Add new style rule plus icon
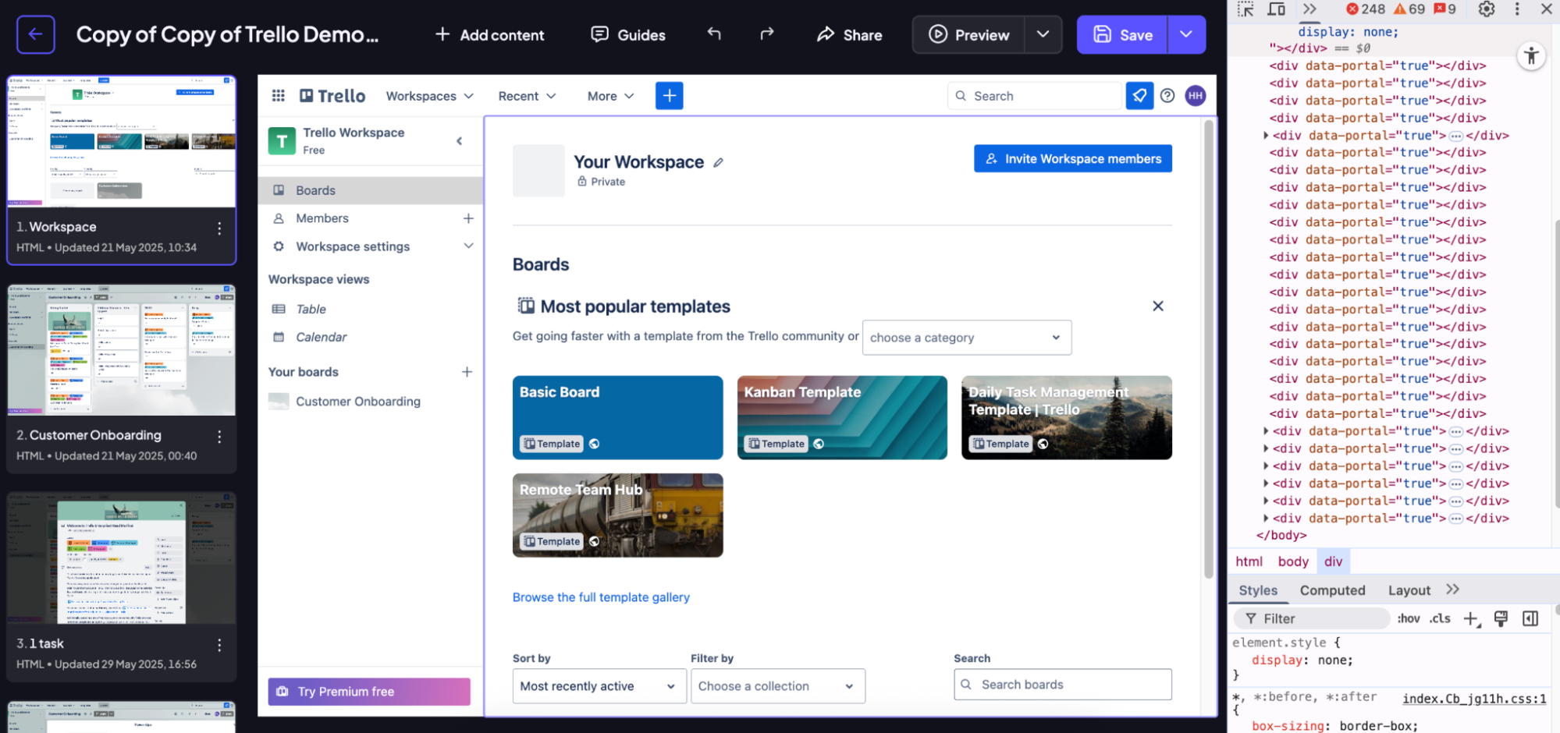This screenshot has width=1560, height=733. (x=1471, y=618)
